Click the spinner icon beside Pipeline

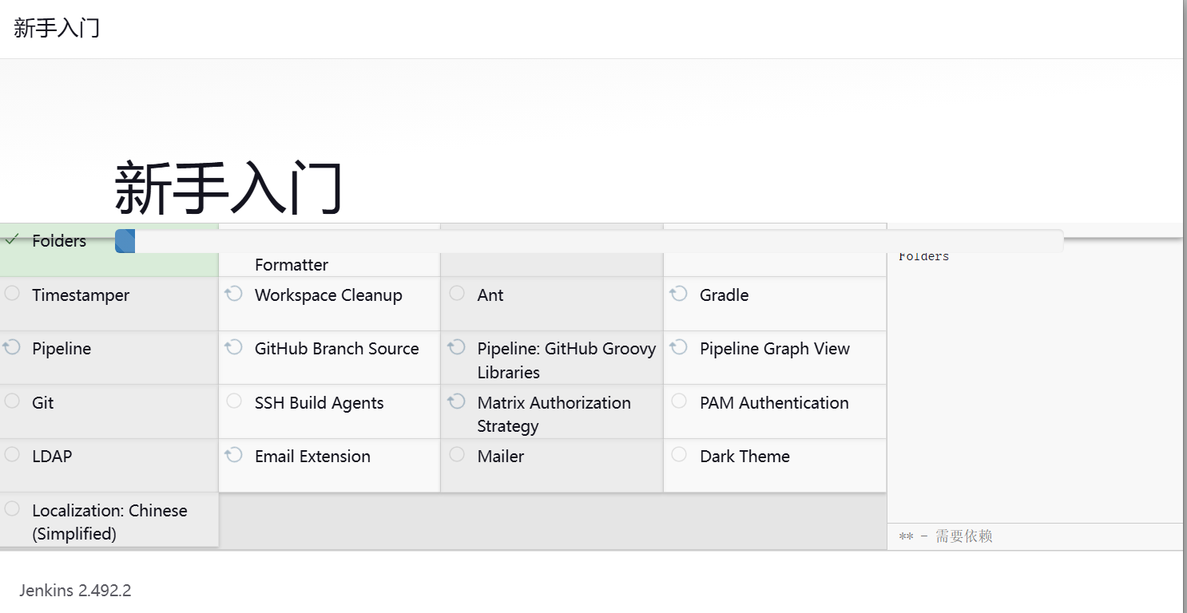[11, 347]
